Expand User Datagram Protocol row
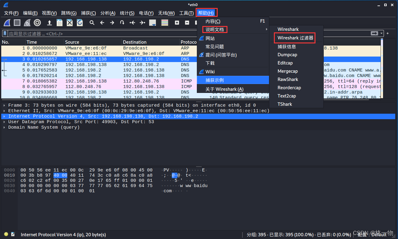This screenshot has width=398, height=239. (x=4, y=122)
